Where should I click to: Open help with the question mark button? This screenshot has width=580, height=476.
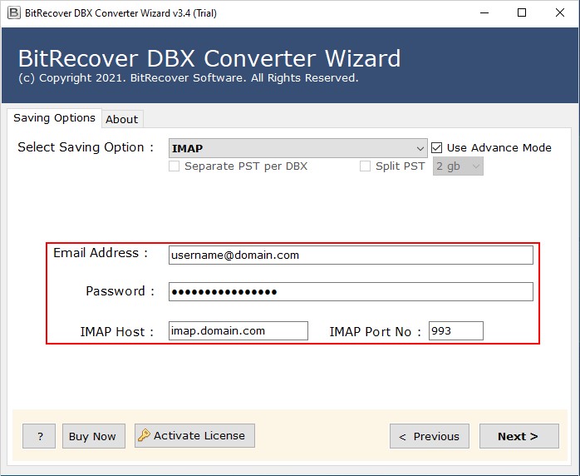pyautogui.click(x=39, y=436)
